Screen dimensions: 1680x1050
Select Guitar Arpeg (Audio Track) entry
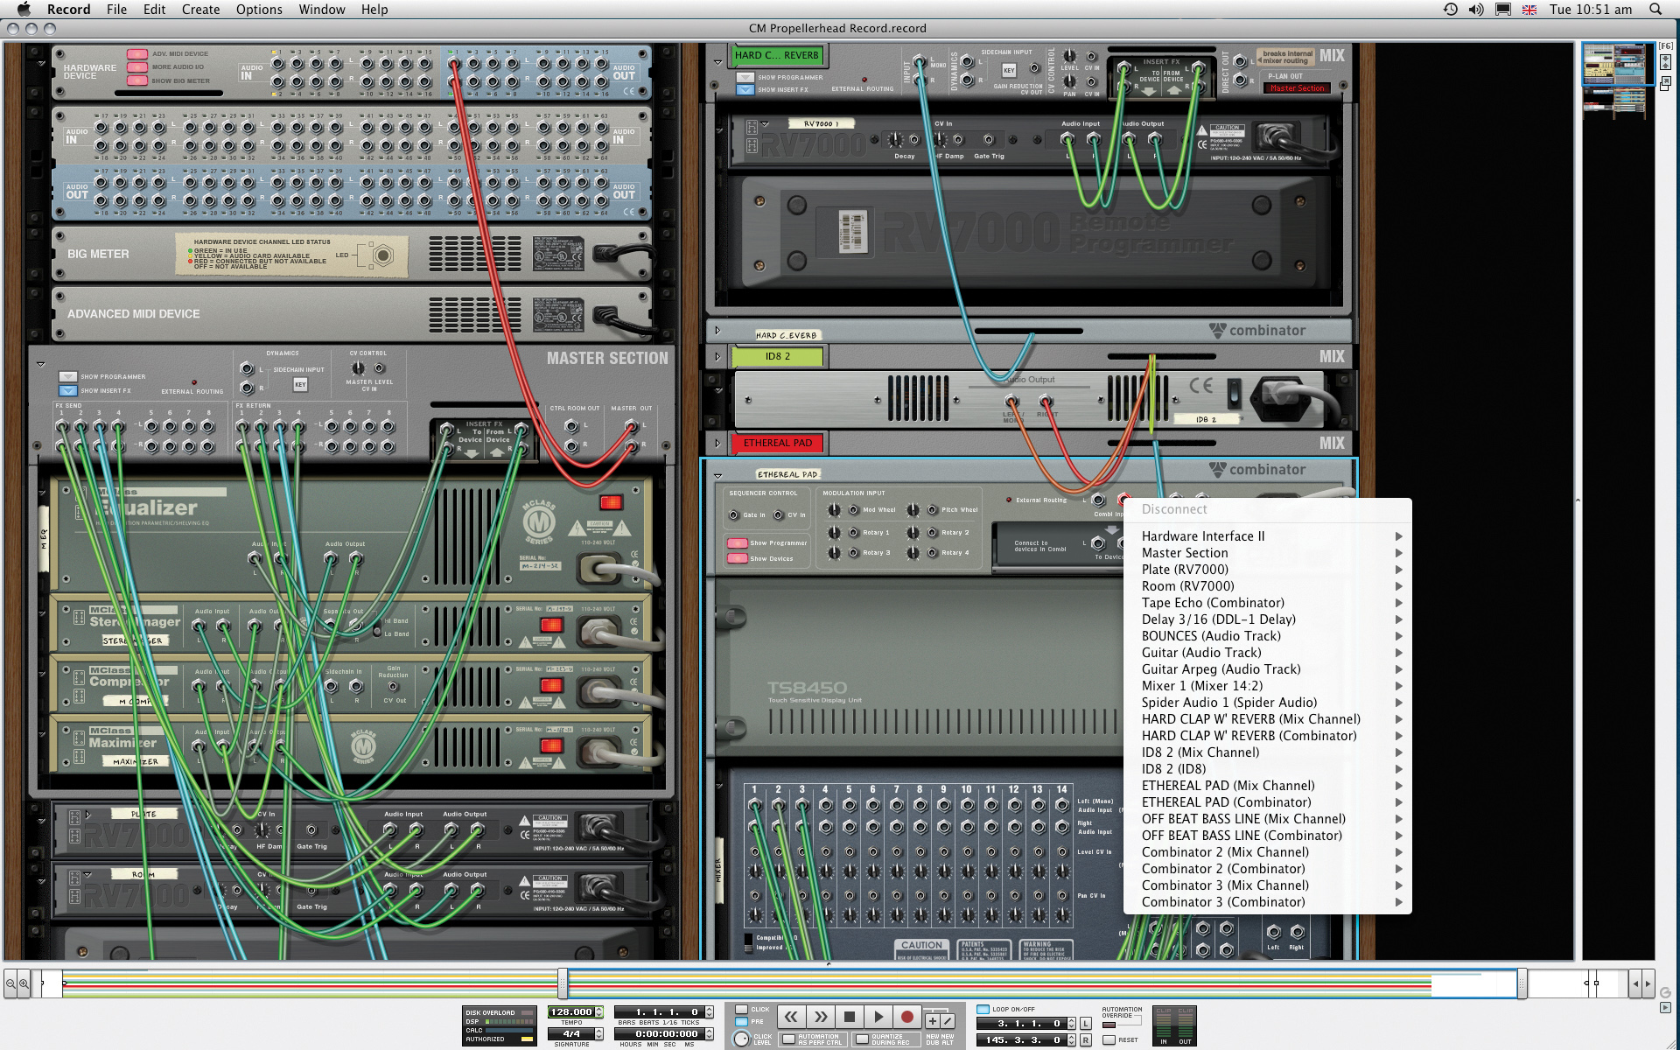tap(1267, 669)
